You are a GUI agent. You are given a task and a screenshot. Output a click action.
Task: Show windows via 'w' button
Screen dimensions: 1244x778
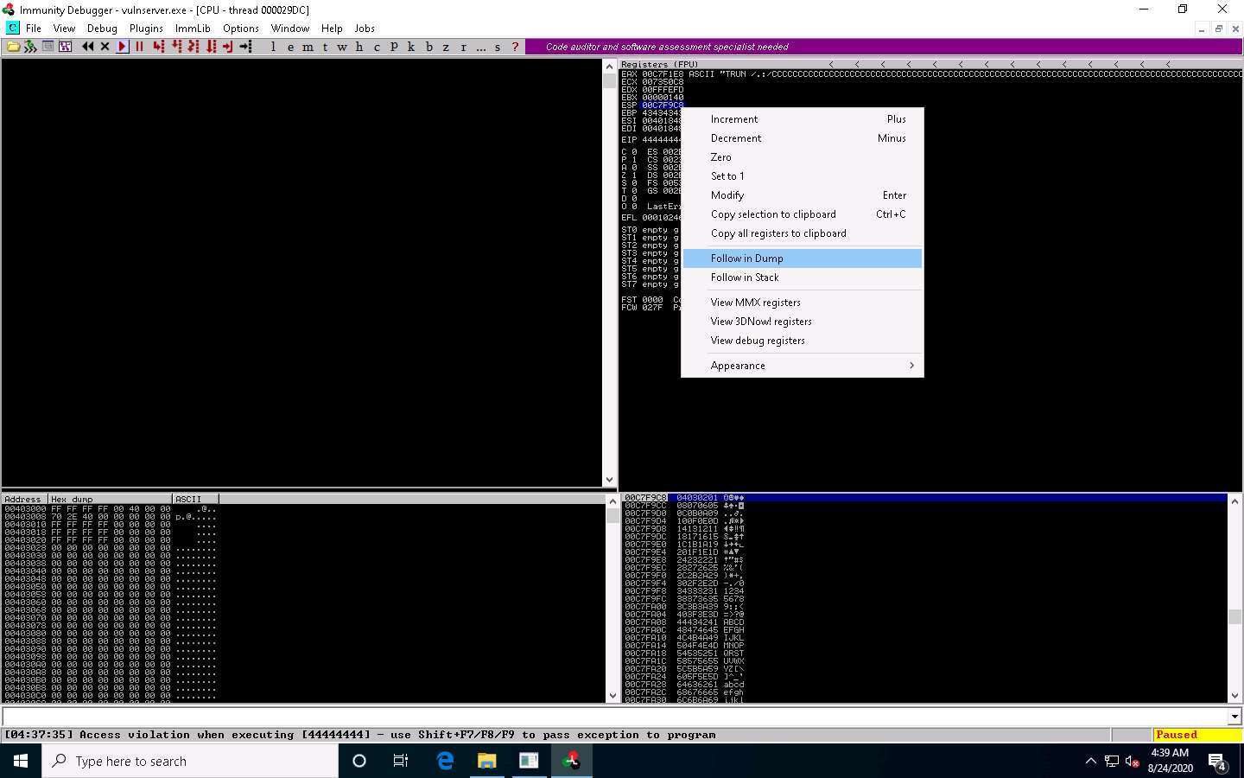(x=342, y=47)
